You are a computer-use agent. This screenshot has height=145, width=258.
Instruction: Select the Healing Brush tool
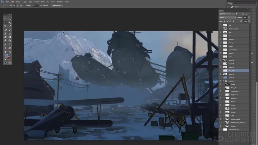point(5,30)
